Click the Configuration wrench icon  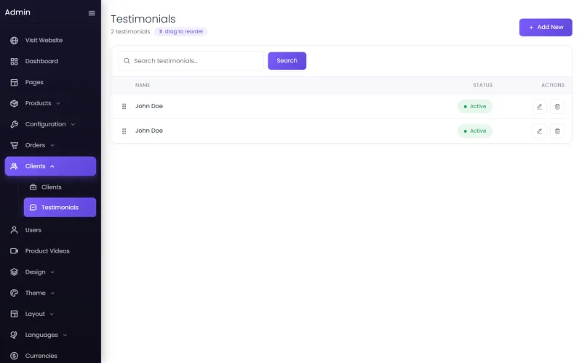tap(14, 124)
